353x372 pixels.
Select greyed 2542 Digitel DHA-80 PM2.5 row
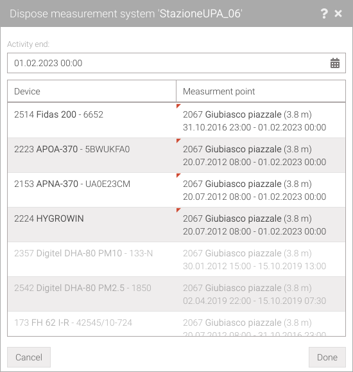click(176, 294)
